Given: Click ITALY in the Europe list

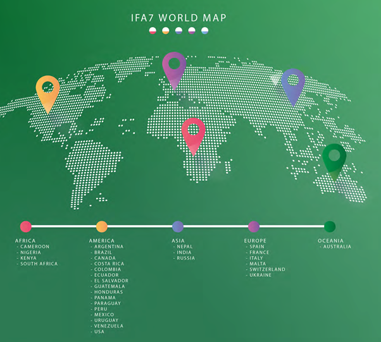Looking at the screenshot, I should (x=256, y=258).
